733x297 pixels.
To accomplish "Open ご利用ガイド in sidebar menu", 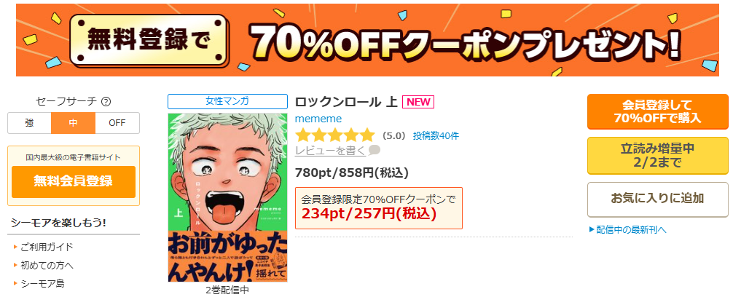I will pos(47,247).
